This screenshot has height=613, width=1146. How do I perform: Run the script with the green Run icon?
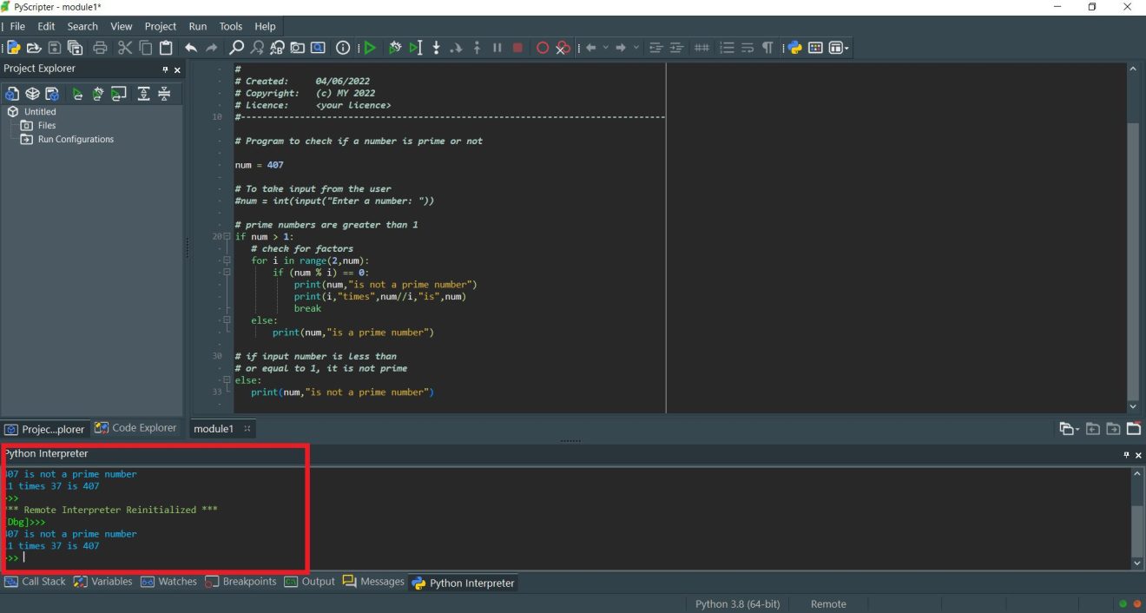pos(369,48)
